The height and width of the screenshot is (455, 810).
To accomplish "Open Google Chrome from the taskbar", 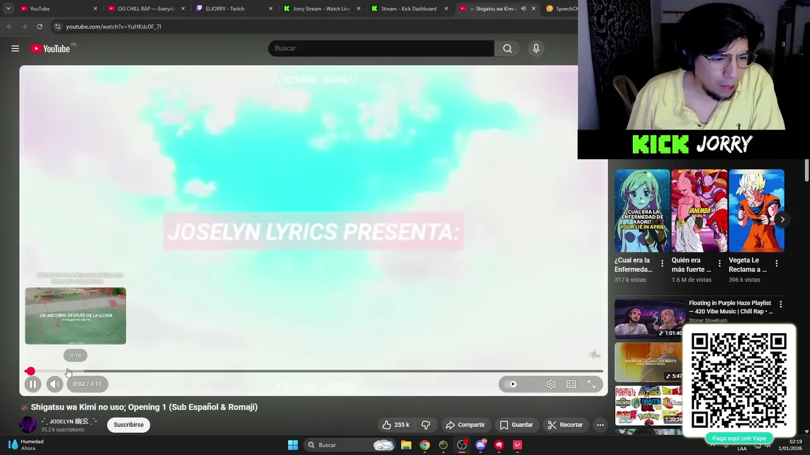I will [x=425, y=445].
